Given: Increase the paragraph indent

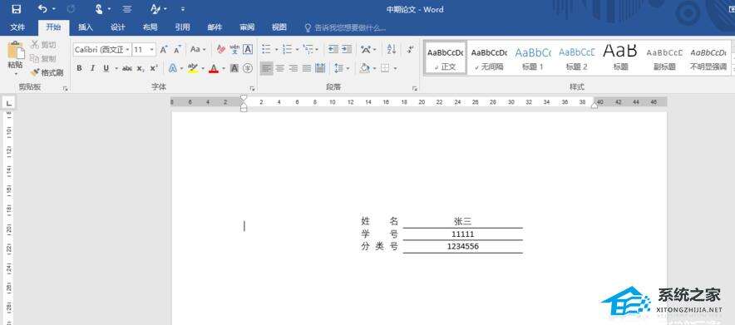Looking at the screenshot, I should tap(347, 49).
